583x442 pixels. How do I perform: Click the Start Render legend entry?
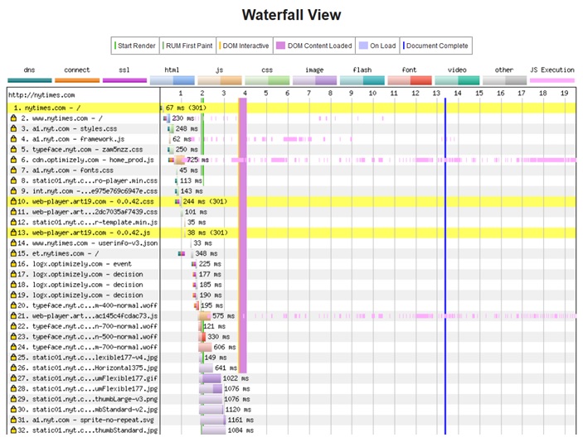point(135,46)
